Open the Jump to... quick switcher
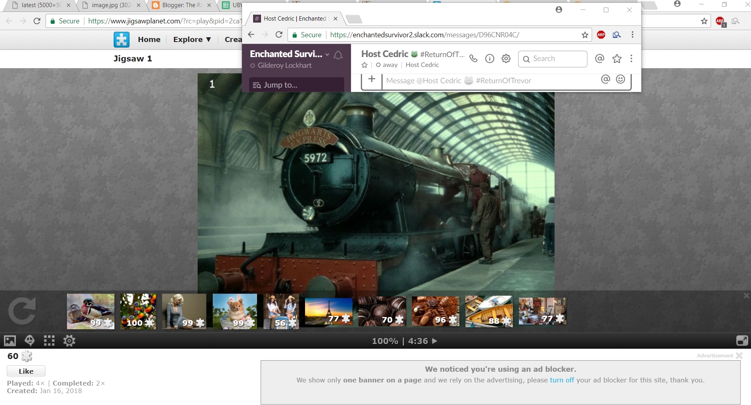The image size is (751, 405). tap(296, 85)
